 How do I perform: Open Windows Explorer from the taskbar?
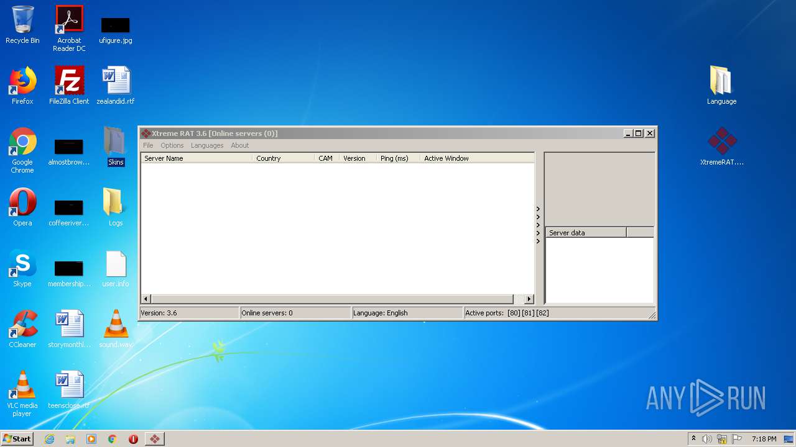tap(70, 439)
